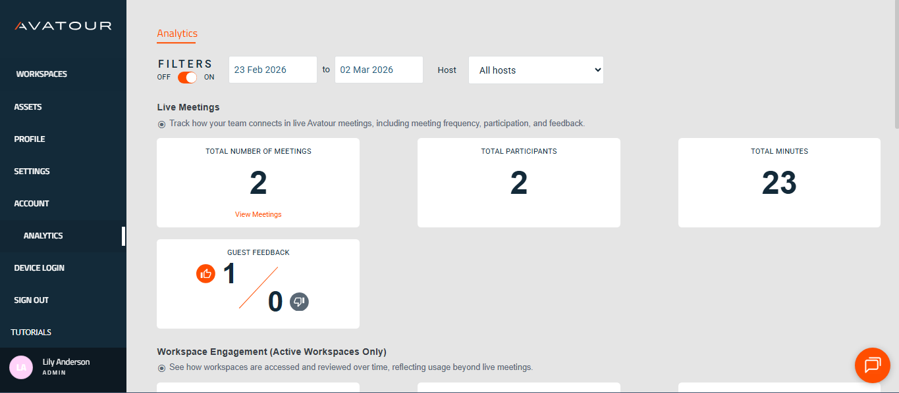Image resolution: width=899 pixels, height=393 pixels.
Task: Click the Avatour logo
Action: (x=63, y=26)
